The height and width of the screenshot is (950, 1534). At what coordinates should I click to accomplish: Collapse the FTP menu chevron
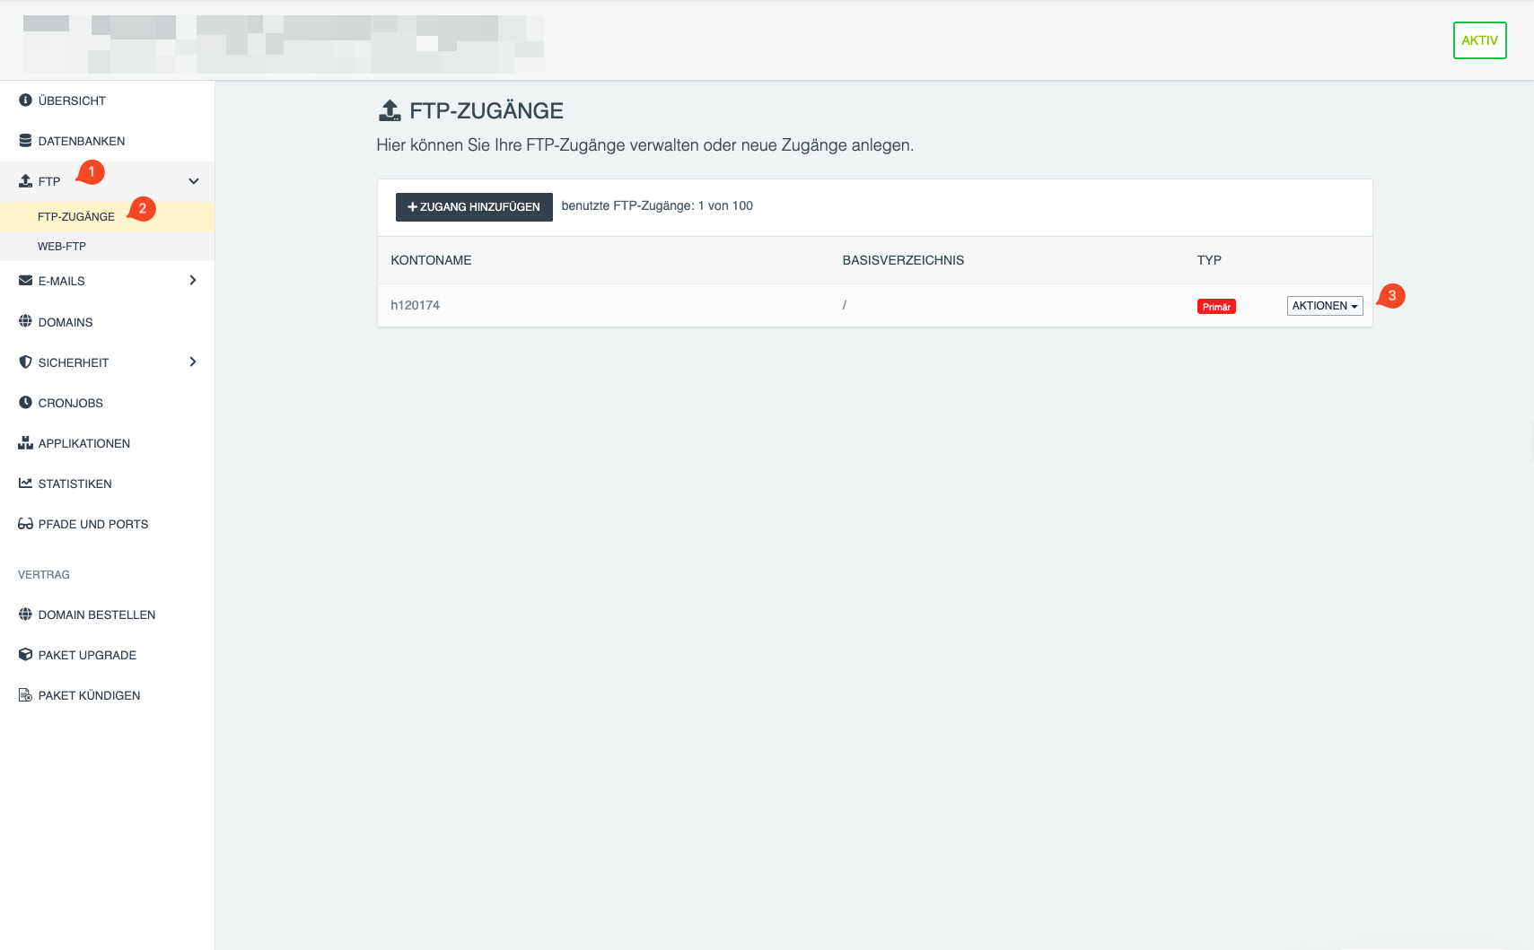(x=193, y=181)
